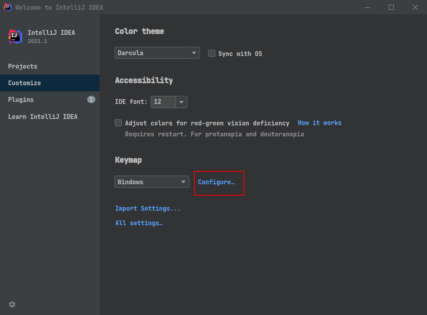Click the Keymap heading

(128, 160)
